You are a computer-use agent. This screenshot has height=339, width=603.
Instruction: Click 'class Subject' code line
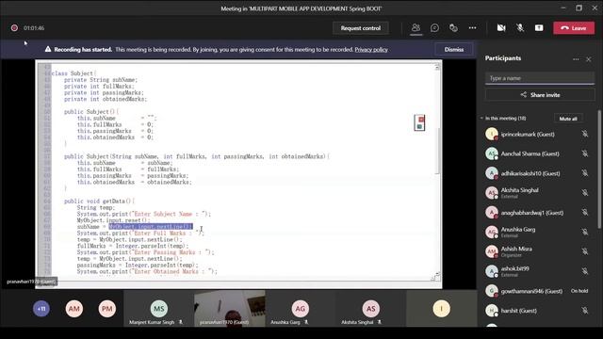click(73, 73)
